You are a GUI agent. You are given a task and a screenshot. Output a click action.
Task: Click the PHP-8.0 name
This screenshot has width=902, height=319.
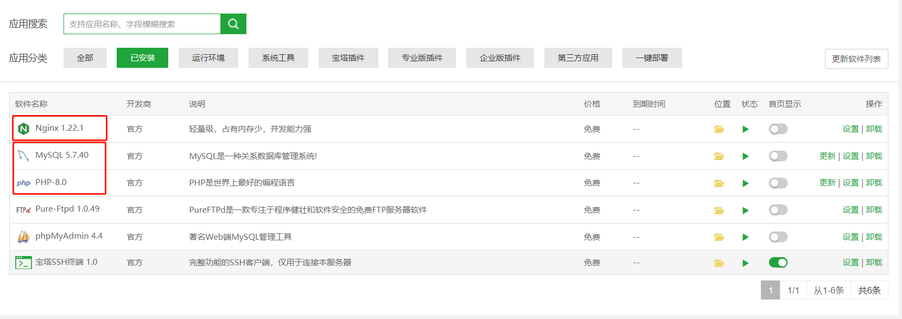tap(51, 182)
